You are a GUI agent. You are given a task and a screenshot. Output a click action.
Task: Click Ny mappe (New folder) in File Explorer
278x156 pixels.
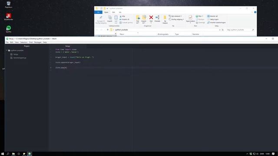tap(165, 19)
